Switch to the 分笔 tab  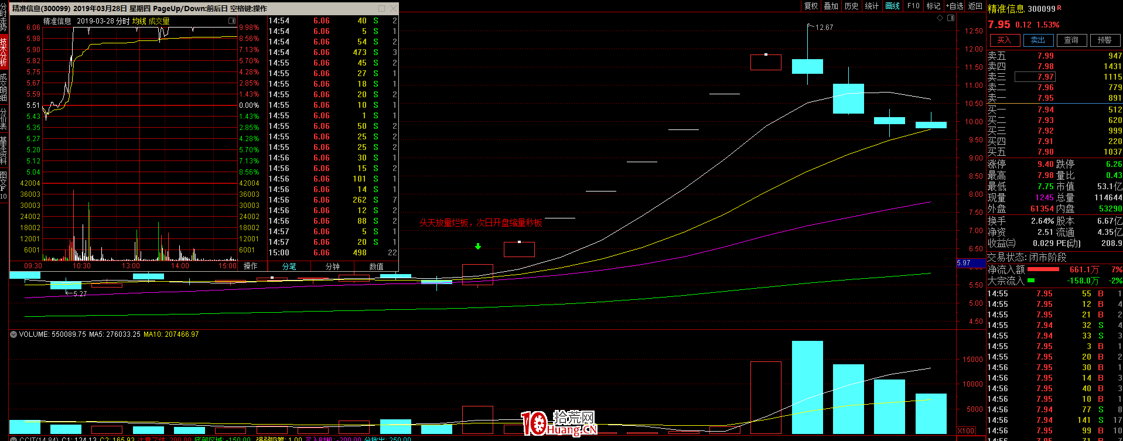coord(289,266)
